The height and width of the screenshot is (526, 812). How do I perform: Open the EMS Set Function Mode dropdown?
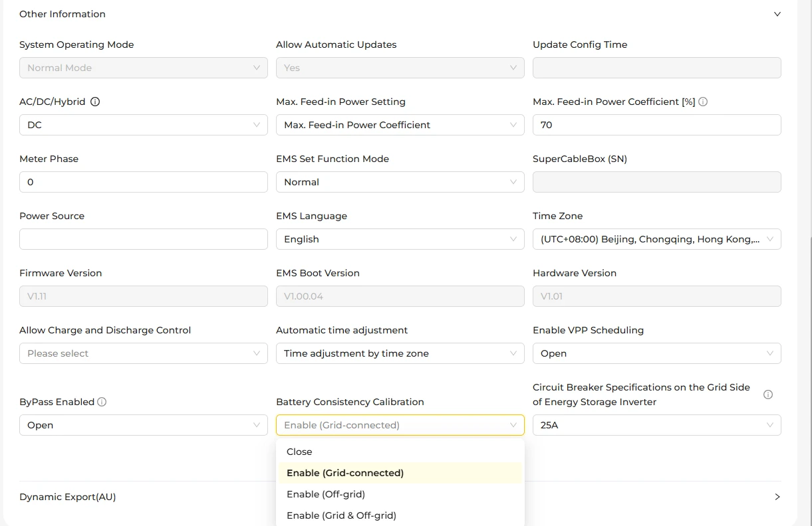(x=400, y=182)
